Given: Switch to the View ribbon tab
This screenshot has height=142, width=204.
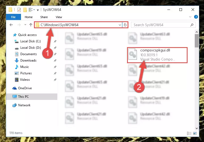Looking at the screenshot, I should 59,17.
